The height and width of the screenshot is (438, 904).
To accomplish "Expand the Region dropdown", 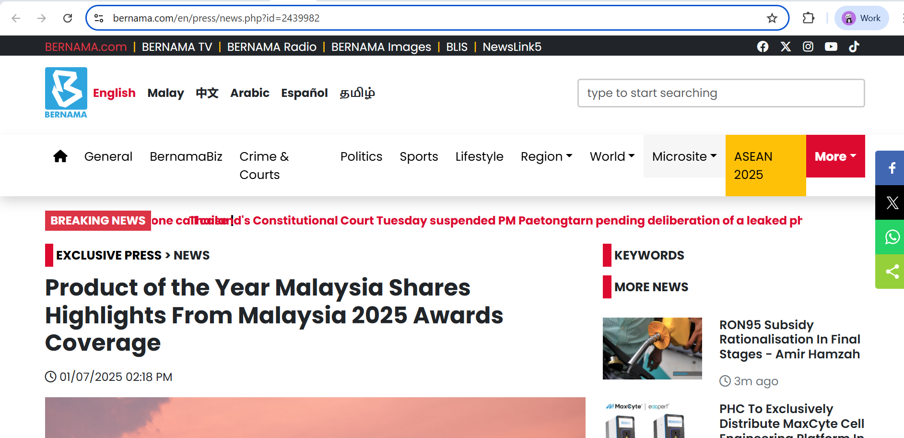I will click(x=547, y=156).
